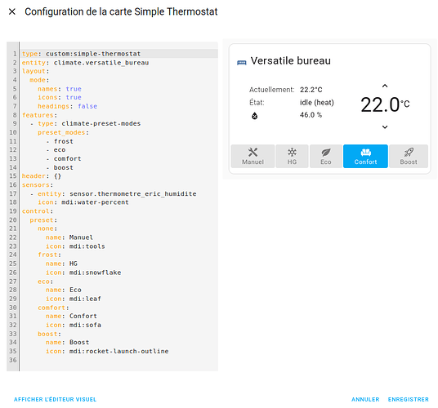
Task: Select the Manuel preset with tools icon
Action: click(x=253, y=156)
